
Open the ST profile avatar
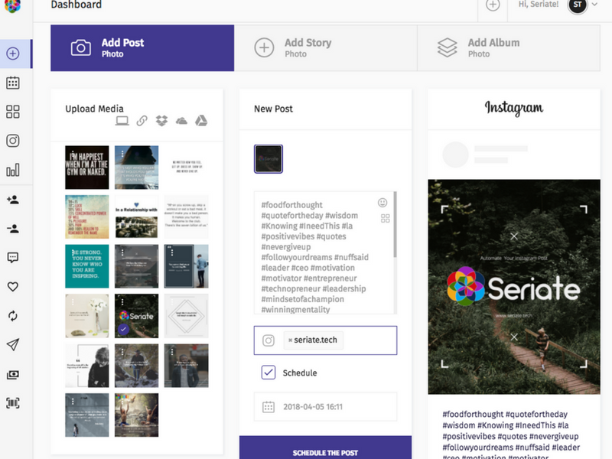tap(578, 5)
